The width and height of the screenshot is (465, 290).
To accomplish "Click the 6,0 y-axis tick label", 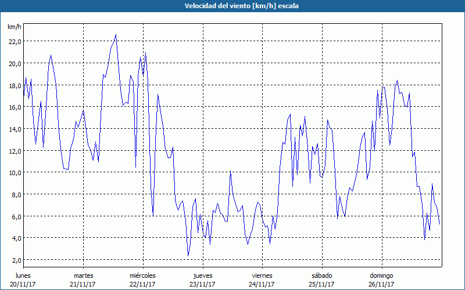I will [x=16, y=216].
